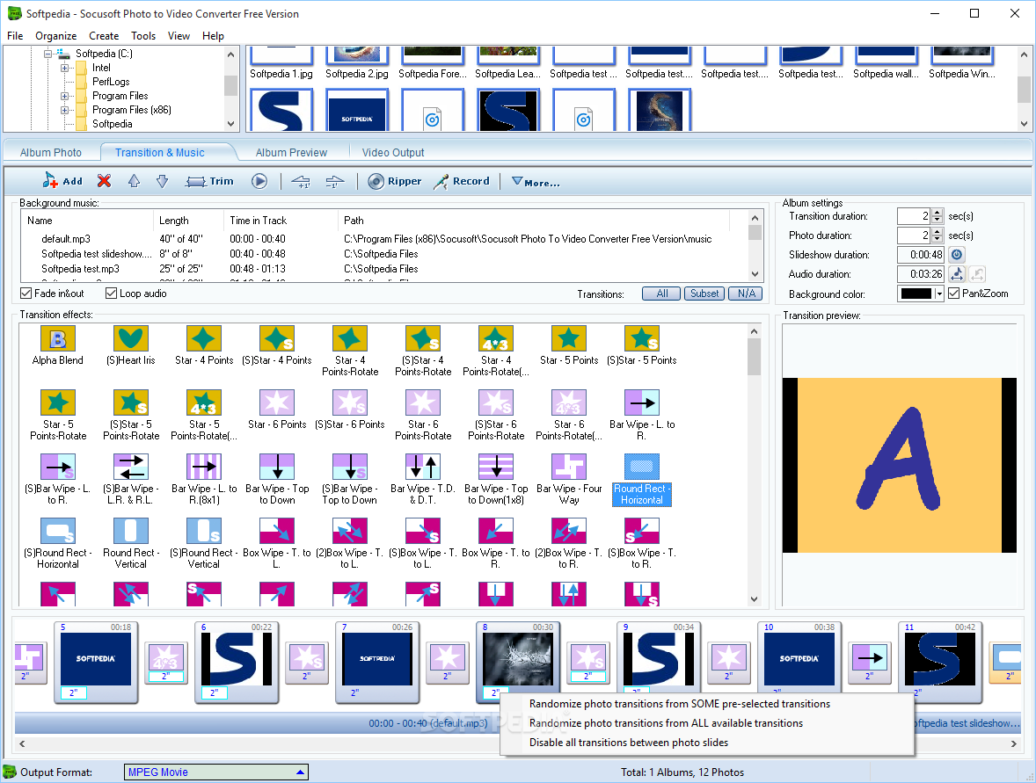Toggle the Loop audio checkbox
Image resolution: width=1036 pixels, height=783 pixels.
tap(112, 294)
